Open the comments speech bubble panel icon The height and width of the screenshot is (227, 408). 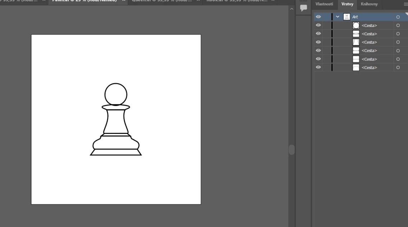click(x=303, y=8)
